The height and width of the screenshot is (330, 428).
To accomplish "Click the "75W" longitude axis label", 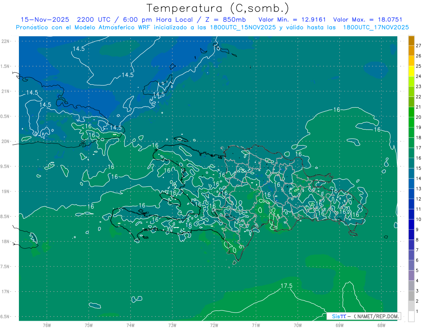I will tap(89, 325).
